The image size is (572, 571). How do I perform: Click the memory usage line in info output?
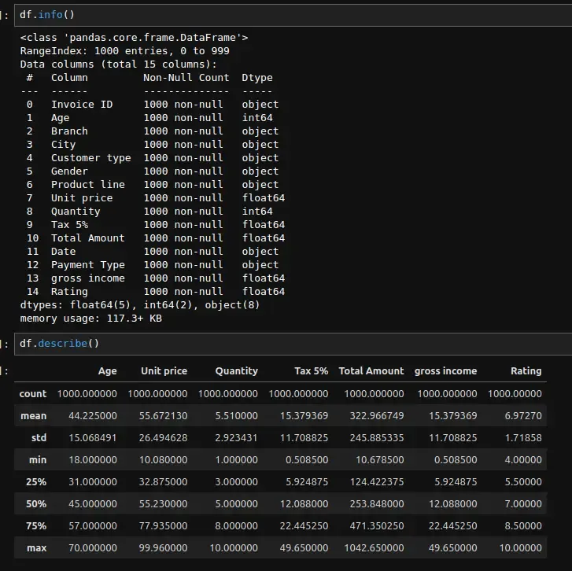[93, 319]
